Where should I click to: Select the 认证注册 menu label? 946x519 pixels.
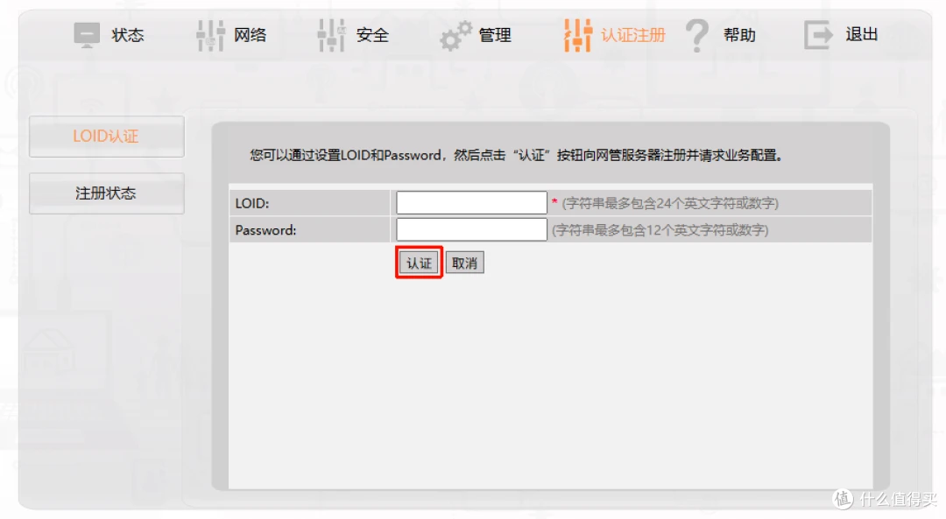click(633, 35)
